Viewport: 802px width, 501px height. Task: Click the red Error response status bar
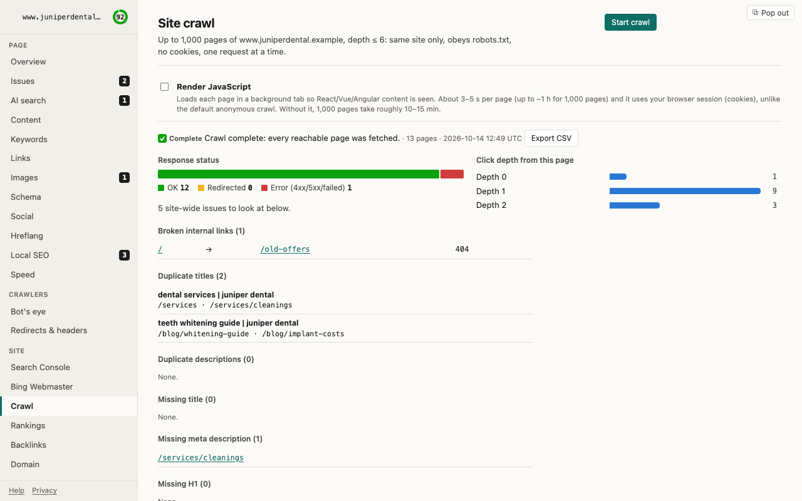coord(452,174)
